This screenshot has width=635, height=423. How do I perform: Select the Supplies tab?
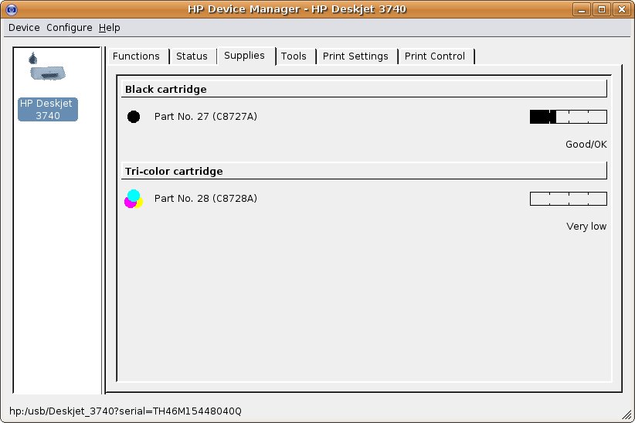tap(244, 55)
